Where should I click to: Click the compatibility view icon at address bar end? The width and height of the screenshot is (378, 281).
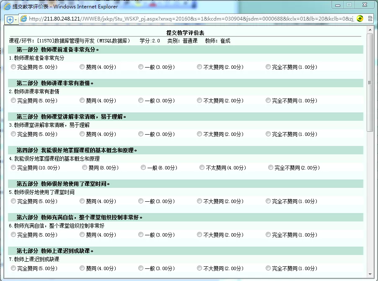(370, 19)
